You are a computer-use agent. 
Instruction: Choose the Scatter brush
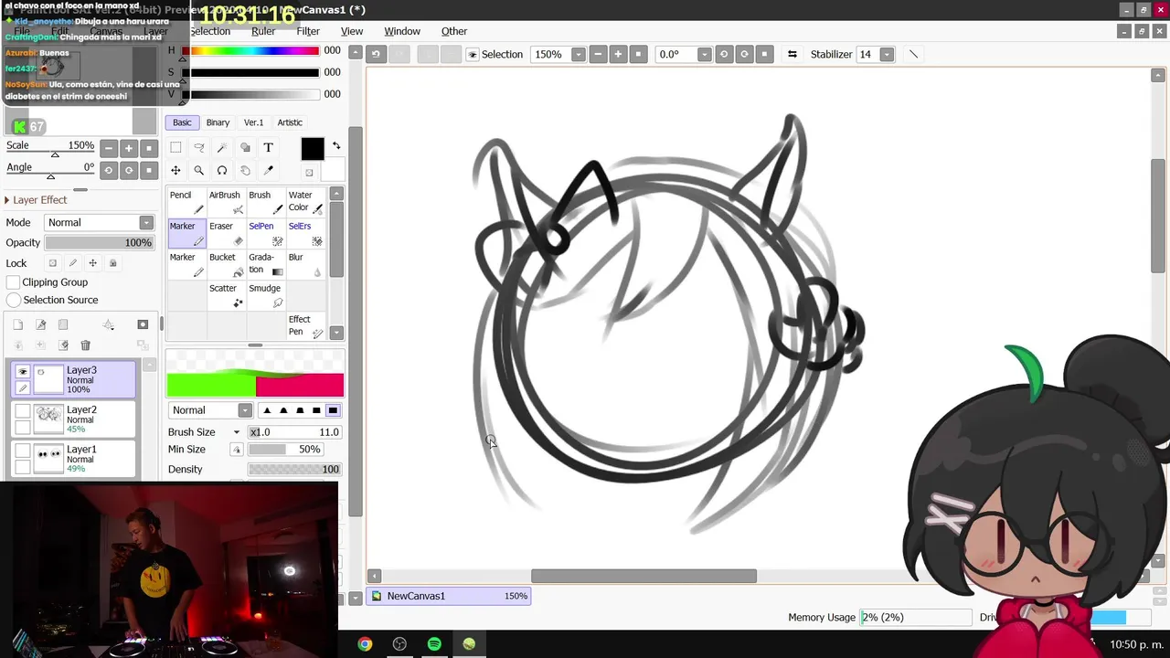(x=226, y=295)
